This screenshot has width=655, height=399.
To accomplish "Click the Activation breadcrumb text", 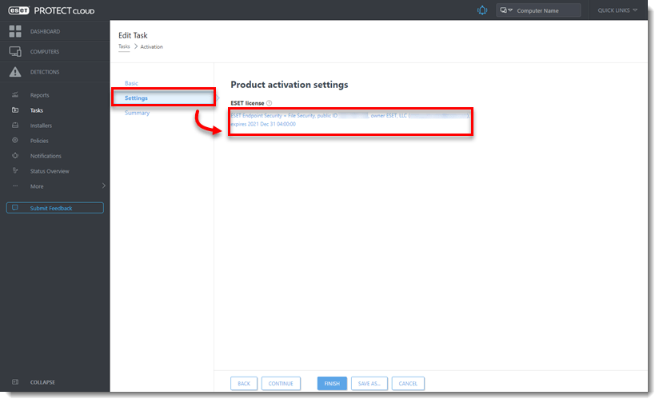I will tap(152, 47).
